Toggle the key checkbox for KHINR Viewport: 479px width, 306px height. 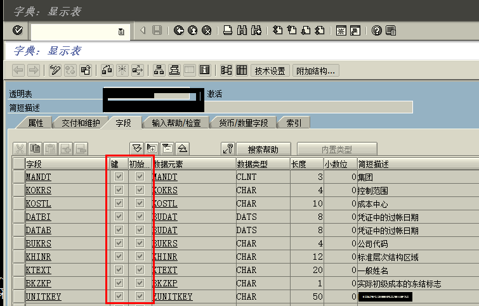[119, 257]
